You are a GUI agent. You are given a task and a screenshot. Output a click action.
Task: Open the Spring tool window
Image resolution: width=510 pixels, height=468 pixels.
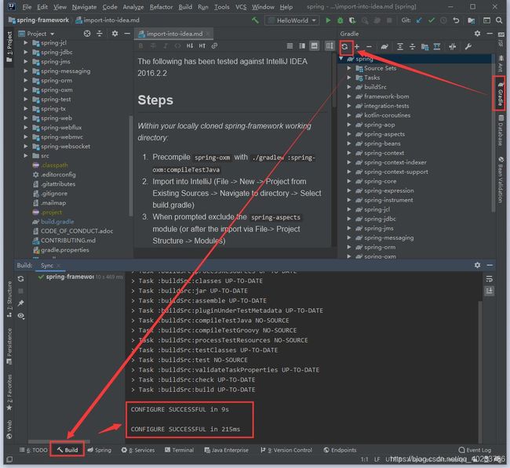point(99,450)
